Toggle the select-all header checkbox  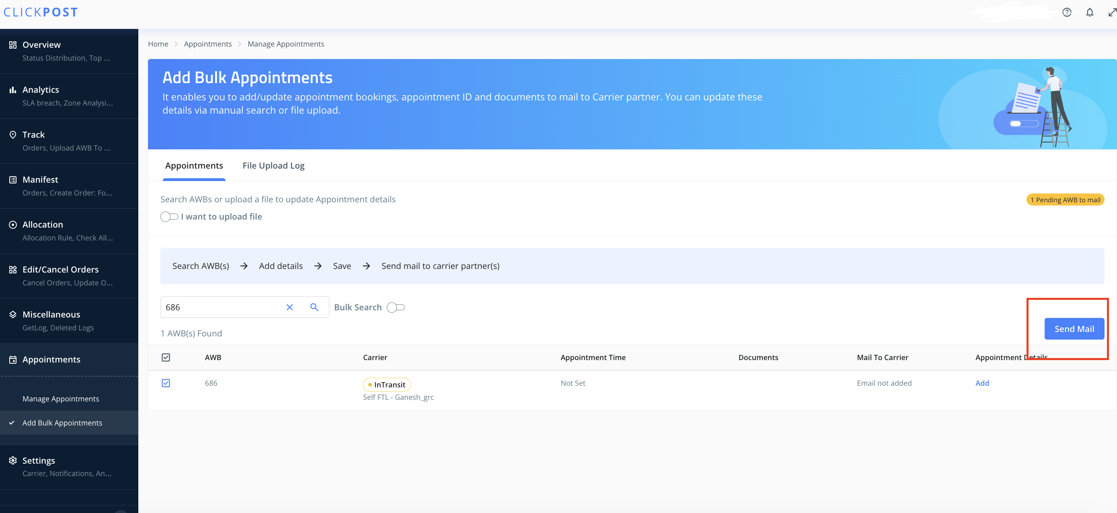pyautogui.click(x=166, y=357)
